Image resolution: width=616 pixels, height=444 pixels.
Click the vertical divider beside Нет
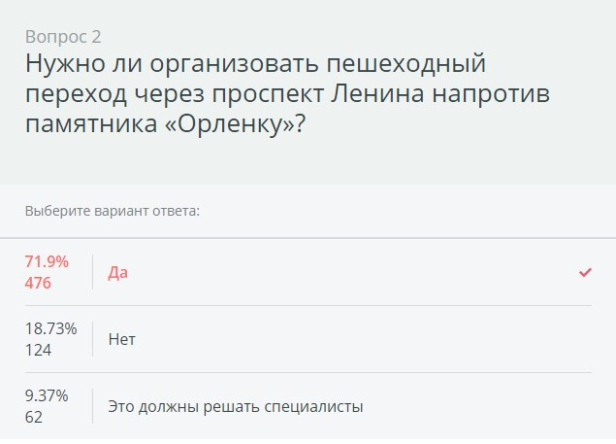93,339
